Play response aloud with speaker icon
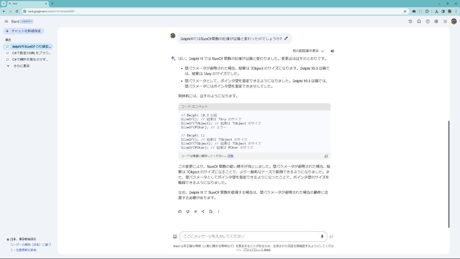 pos(332,51)
